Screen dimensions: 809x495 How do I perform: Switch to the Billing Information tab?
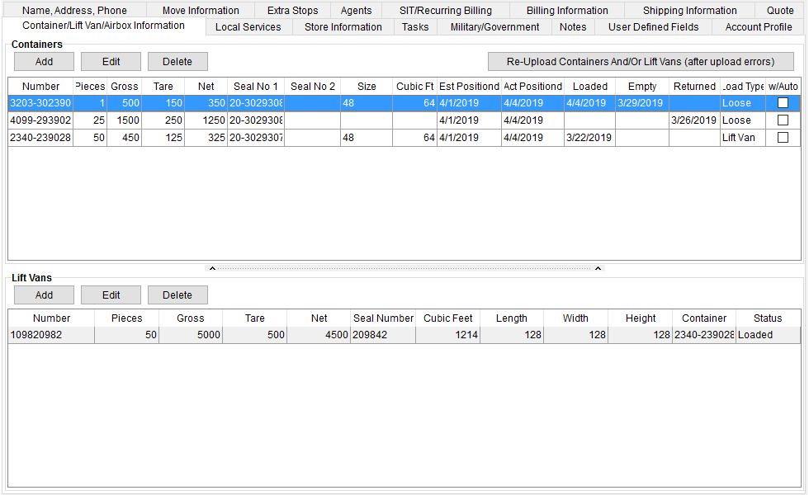(x=567, y=11)
